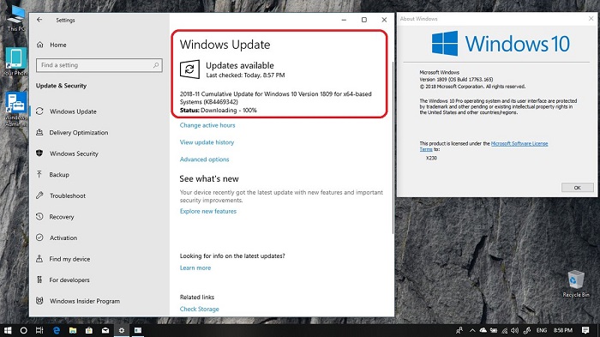
Task: Click the Find my device person icon
Action: click(39, 259)
